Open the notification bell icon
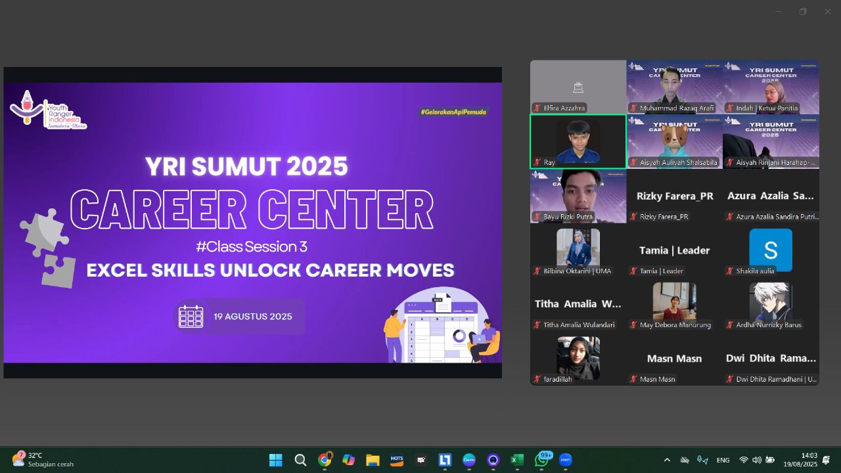Viewport: 841px width, 473px height. click(x=826, y=461)
